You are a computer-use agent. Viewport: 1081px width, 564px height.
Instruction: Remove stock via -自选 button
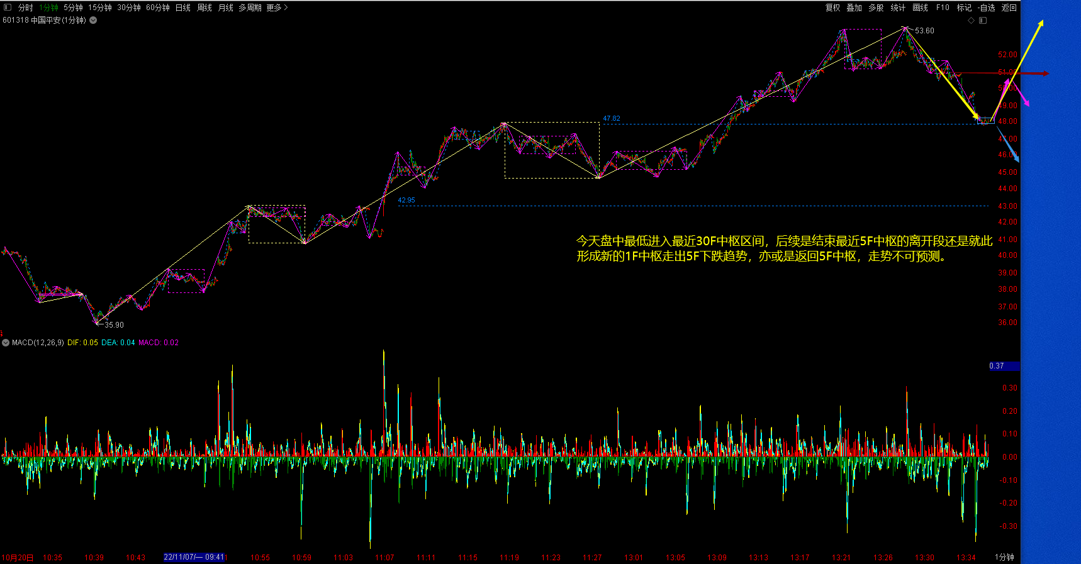click(x=987, y=8)
